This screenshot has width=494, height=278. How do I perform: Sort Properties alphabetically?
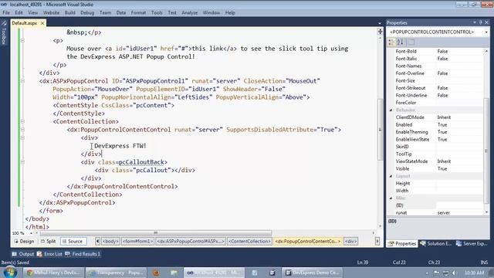click(x=400, y=42)
